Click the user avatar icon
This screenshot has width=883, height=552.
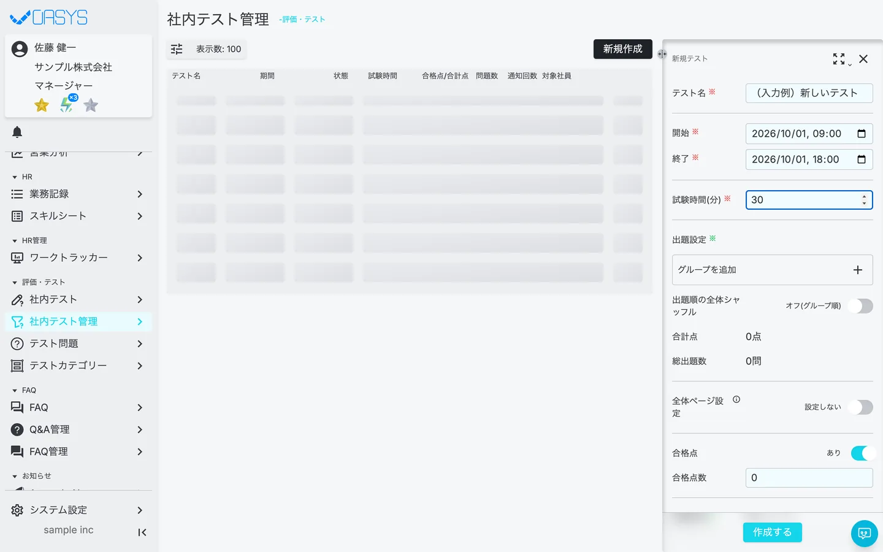click(x=20, y=49)
